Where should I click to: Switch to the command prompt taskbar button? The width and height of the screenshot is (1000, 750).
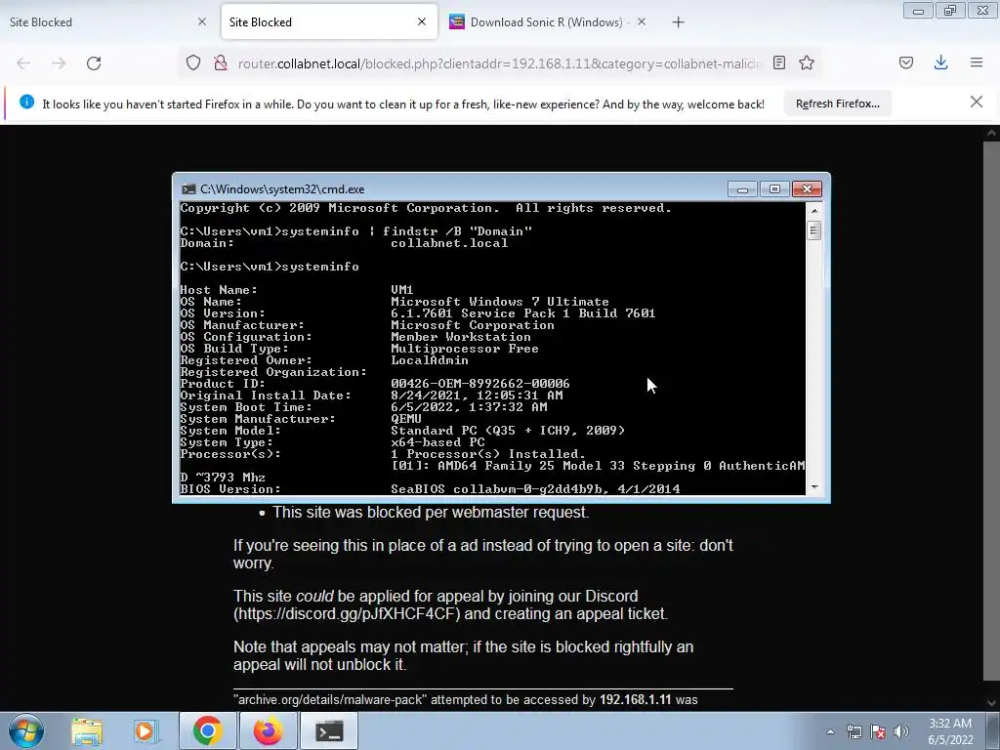click(x=329, y=730)
